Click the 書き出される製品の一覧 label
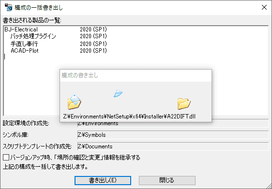Screen dimensions: 272x189 pos(32,20)
